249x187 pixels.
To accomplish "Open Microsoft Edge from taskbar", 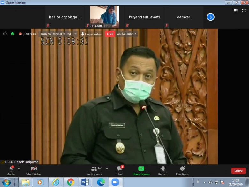I will pos(101,182).
